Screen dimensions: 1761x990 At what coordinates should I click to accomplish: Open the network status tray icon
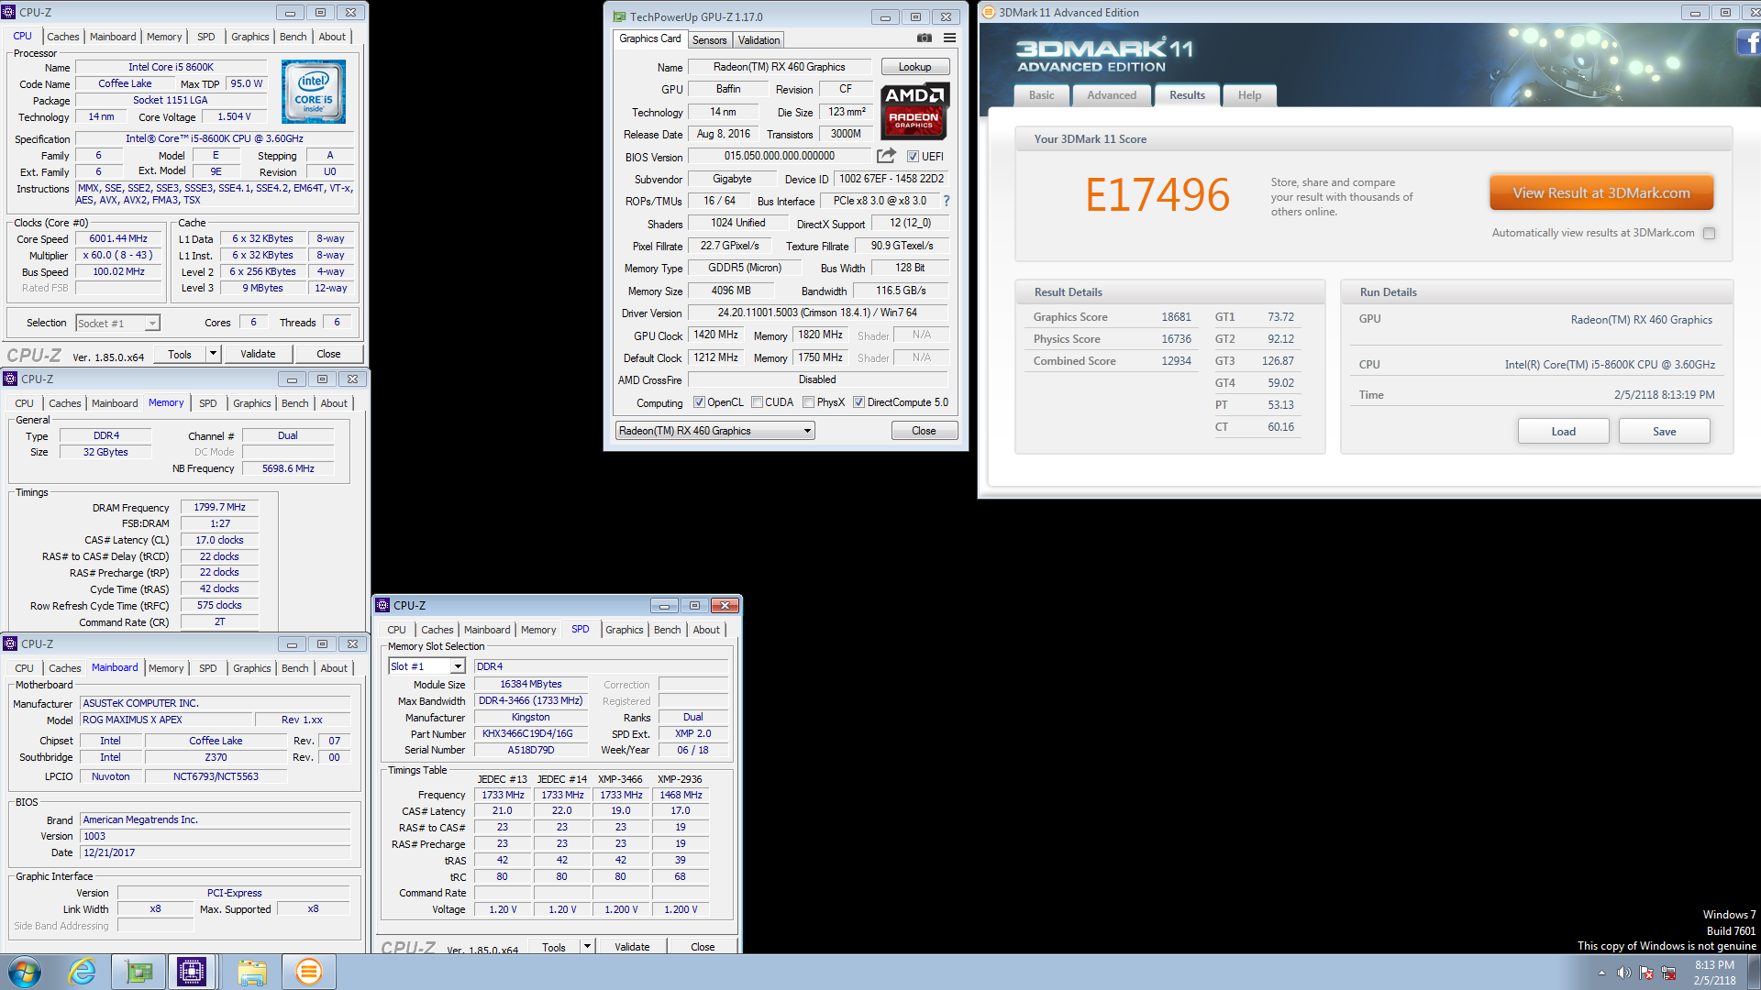coord(1668,973)
